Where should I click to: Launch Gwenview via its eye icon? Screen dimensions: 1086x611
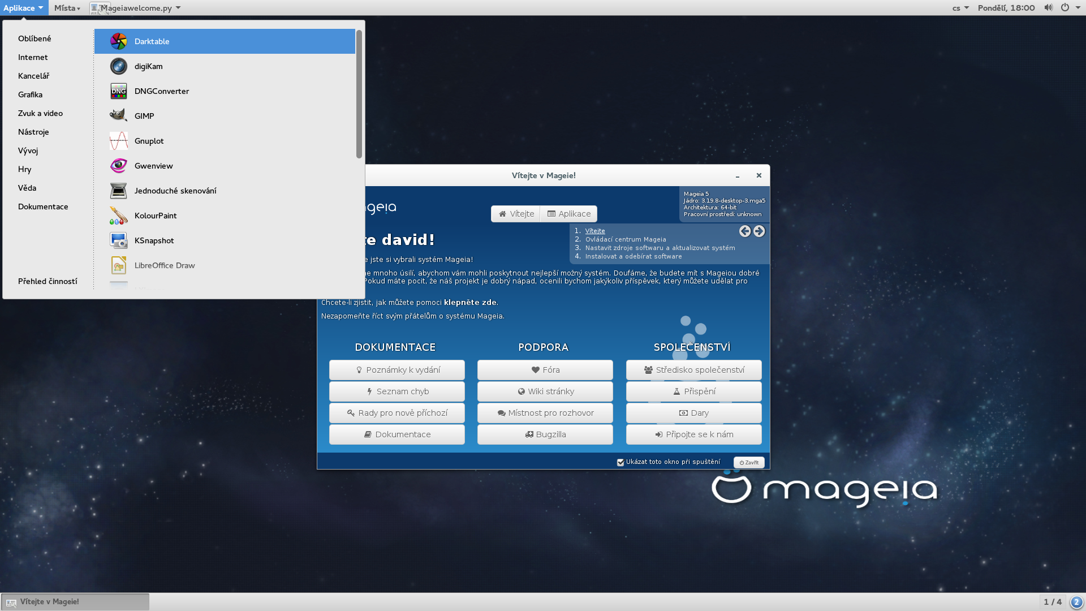(118, 166)
